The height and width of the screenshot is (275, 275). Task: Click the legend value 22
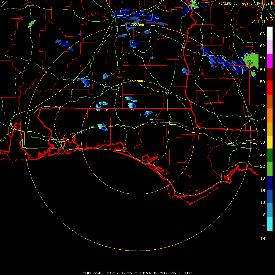click(262, 166)
